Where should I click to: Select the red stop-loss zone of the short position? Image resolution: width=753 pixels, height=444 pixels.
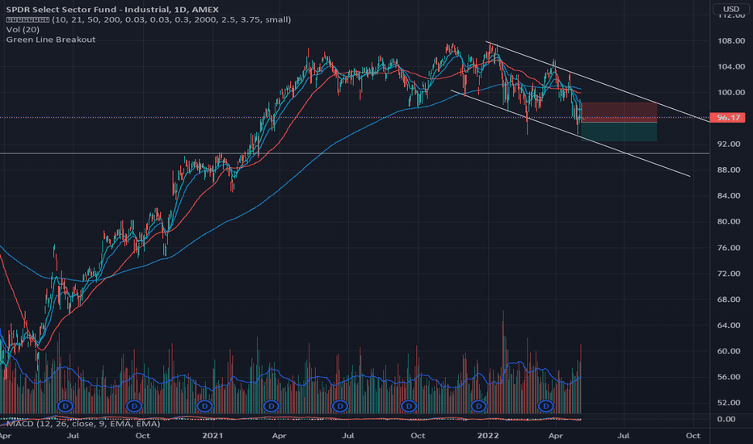click(619, 112)
